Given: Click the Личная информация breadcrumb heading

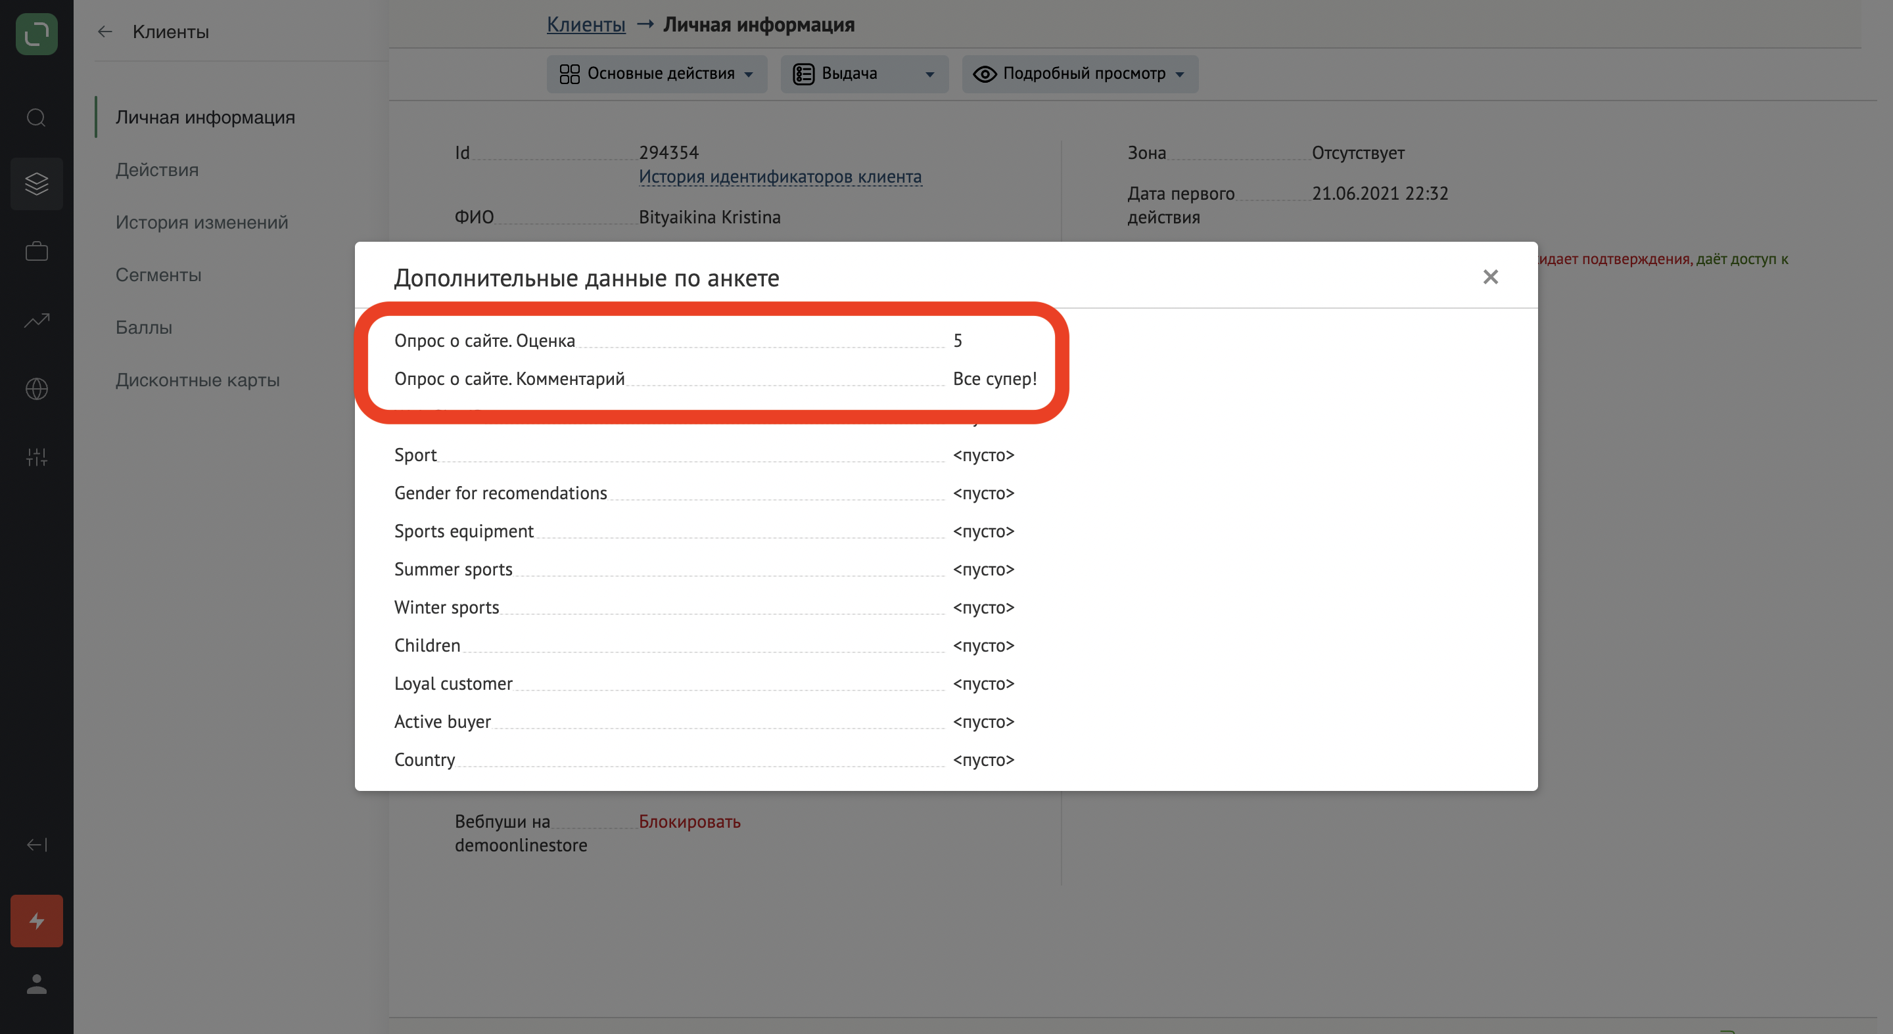Looking at the screenshot, I should (x=759, y=24).
